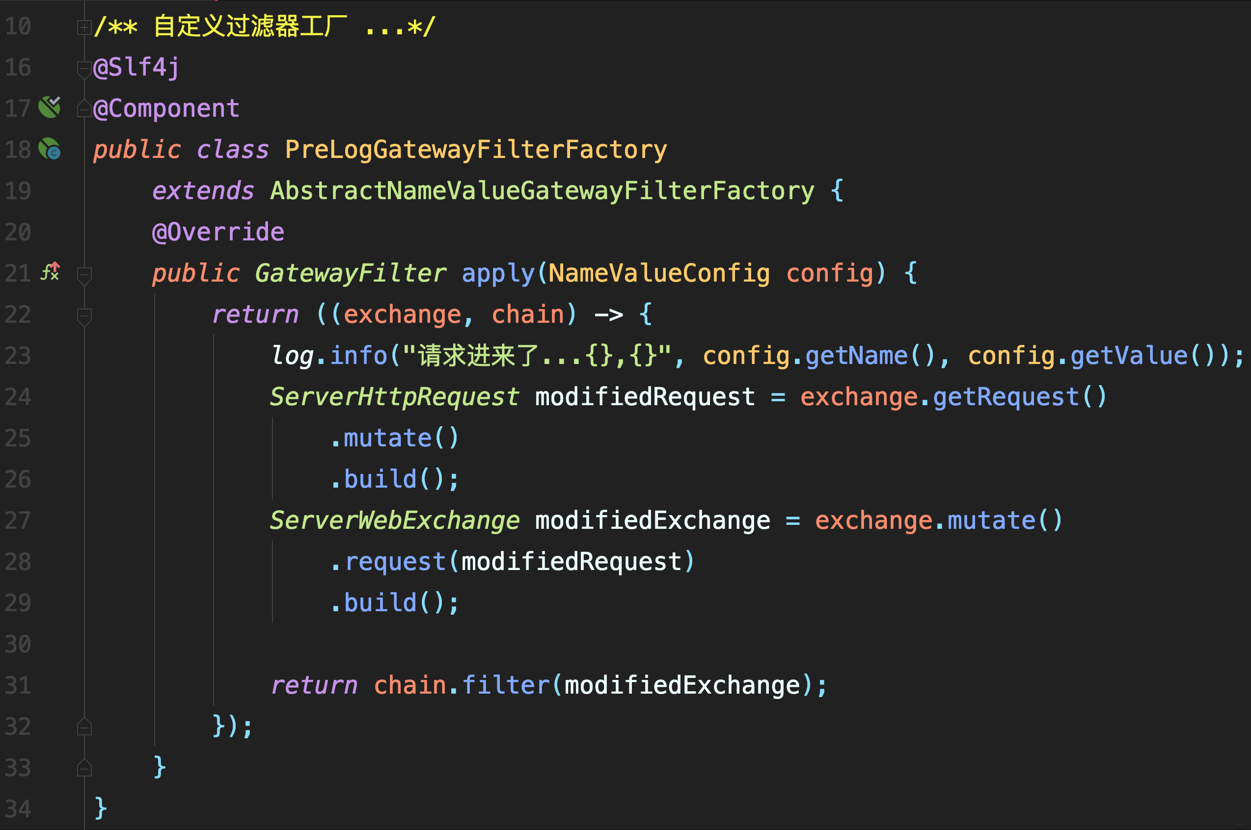Click the PreLogGatewayFilterFactory class name
The height and width of the screenshot is (830, 1251).
[476, 149]
